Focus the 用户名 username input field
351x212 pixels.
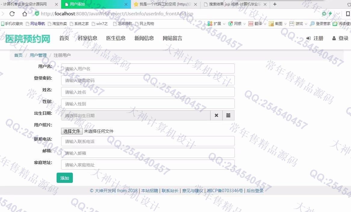coord(148,69)
